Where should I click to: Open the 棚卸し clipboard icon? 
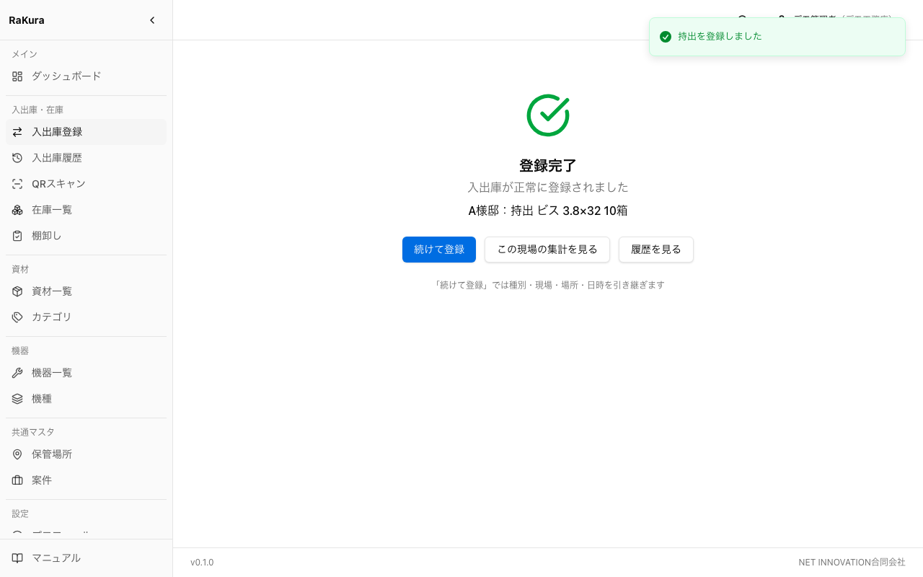click(17, 236)
